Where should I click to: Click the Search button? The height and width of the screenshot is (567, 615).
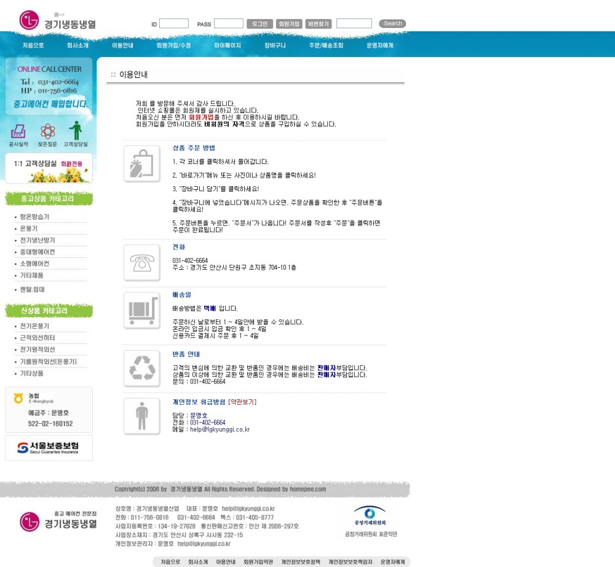pyautogui.click(x=392, y=24)
